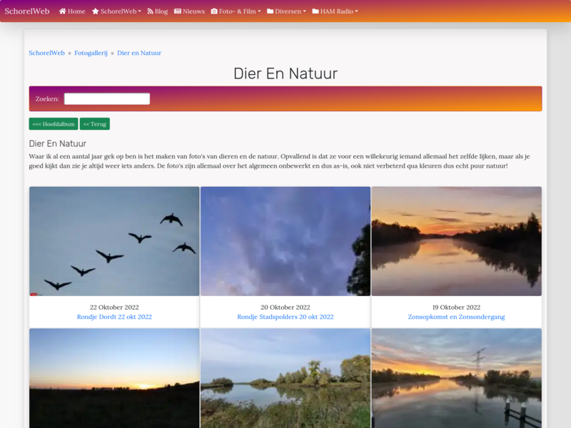Image resolution: width=571 pixels, height=428 pixels.
Task: Click the small Dier En Natuur subheading
Action: (x=58, y=143)
